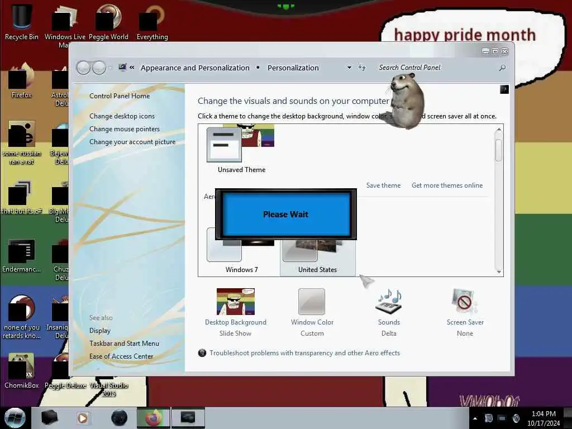Click the Back navigation button
Image resolution: width=572 pixels, height=429 pixels.
84,68
